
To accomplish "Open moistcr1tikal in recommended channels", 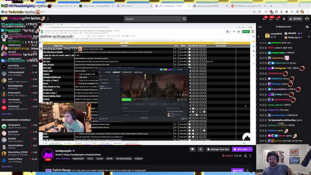I will click(x=19, y=160).
